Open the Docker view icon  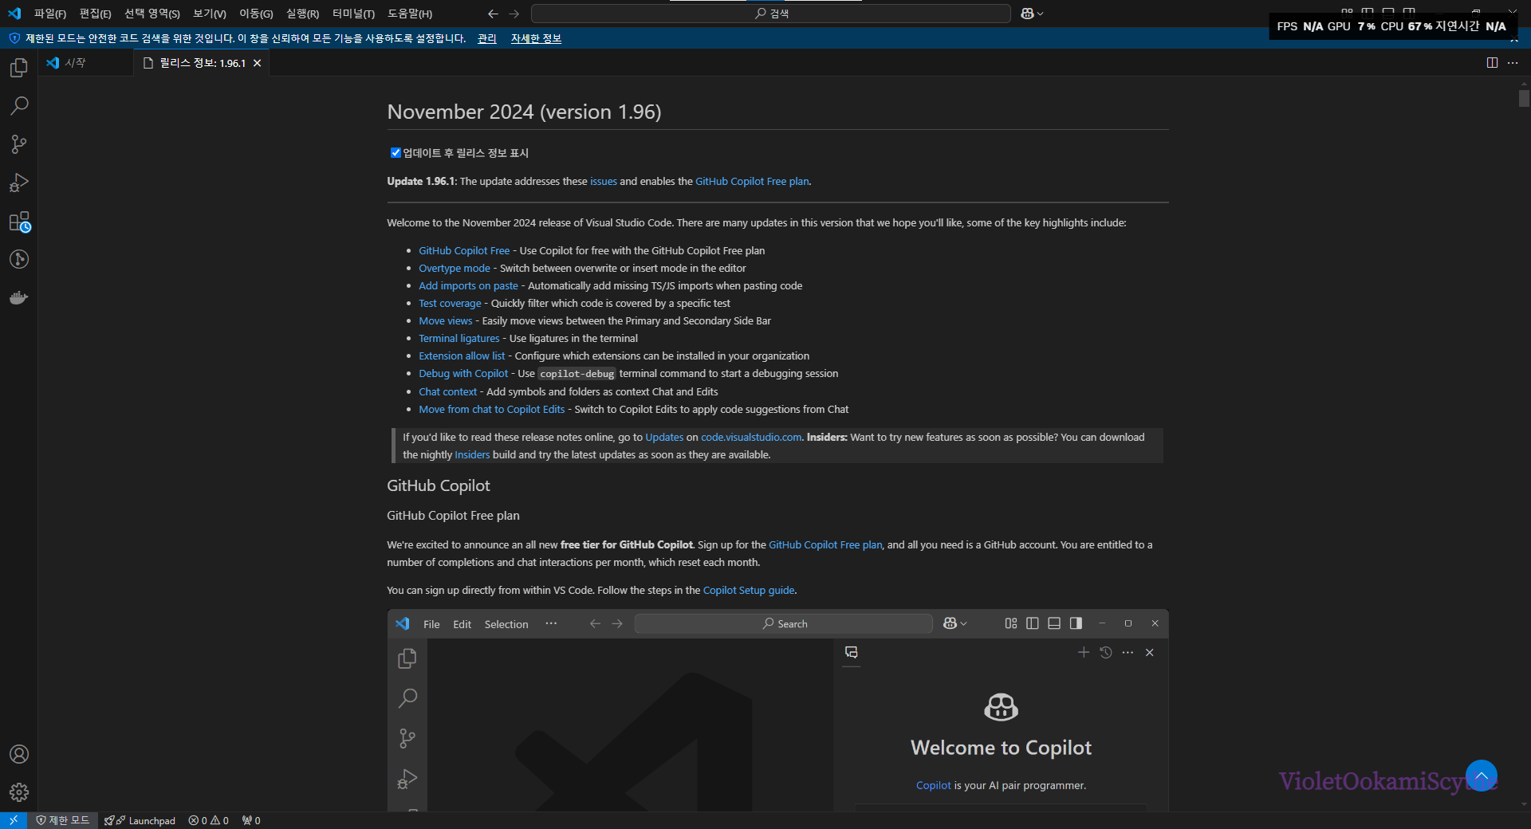pyautogui.click(x=19, y=297)
